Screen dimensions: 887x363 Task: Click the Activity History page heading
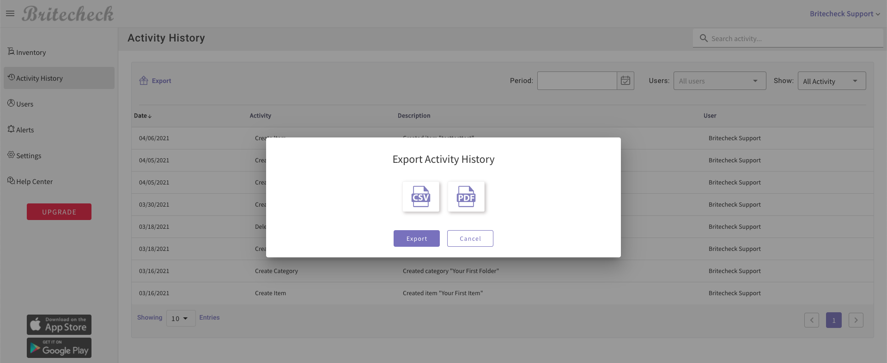click(166, 38)
